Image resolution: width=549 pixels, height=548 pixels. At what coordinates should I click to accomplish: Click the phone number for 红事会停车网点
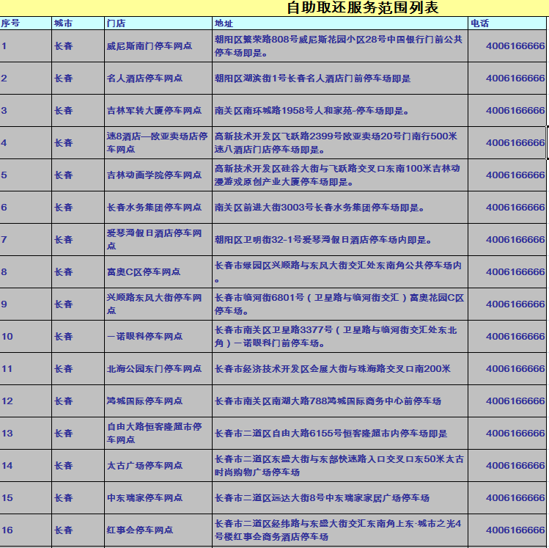click(515, 530)
